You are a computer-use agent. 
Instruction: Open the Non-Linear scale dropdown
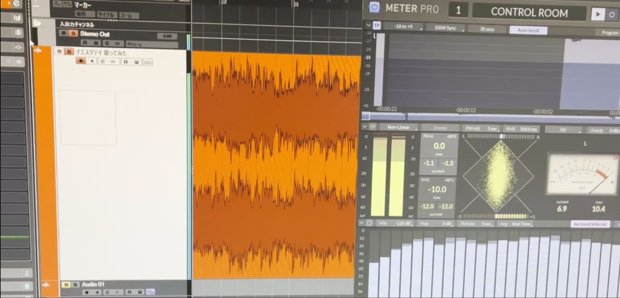pyautogui.click(x=399, y=127)
